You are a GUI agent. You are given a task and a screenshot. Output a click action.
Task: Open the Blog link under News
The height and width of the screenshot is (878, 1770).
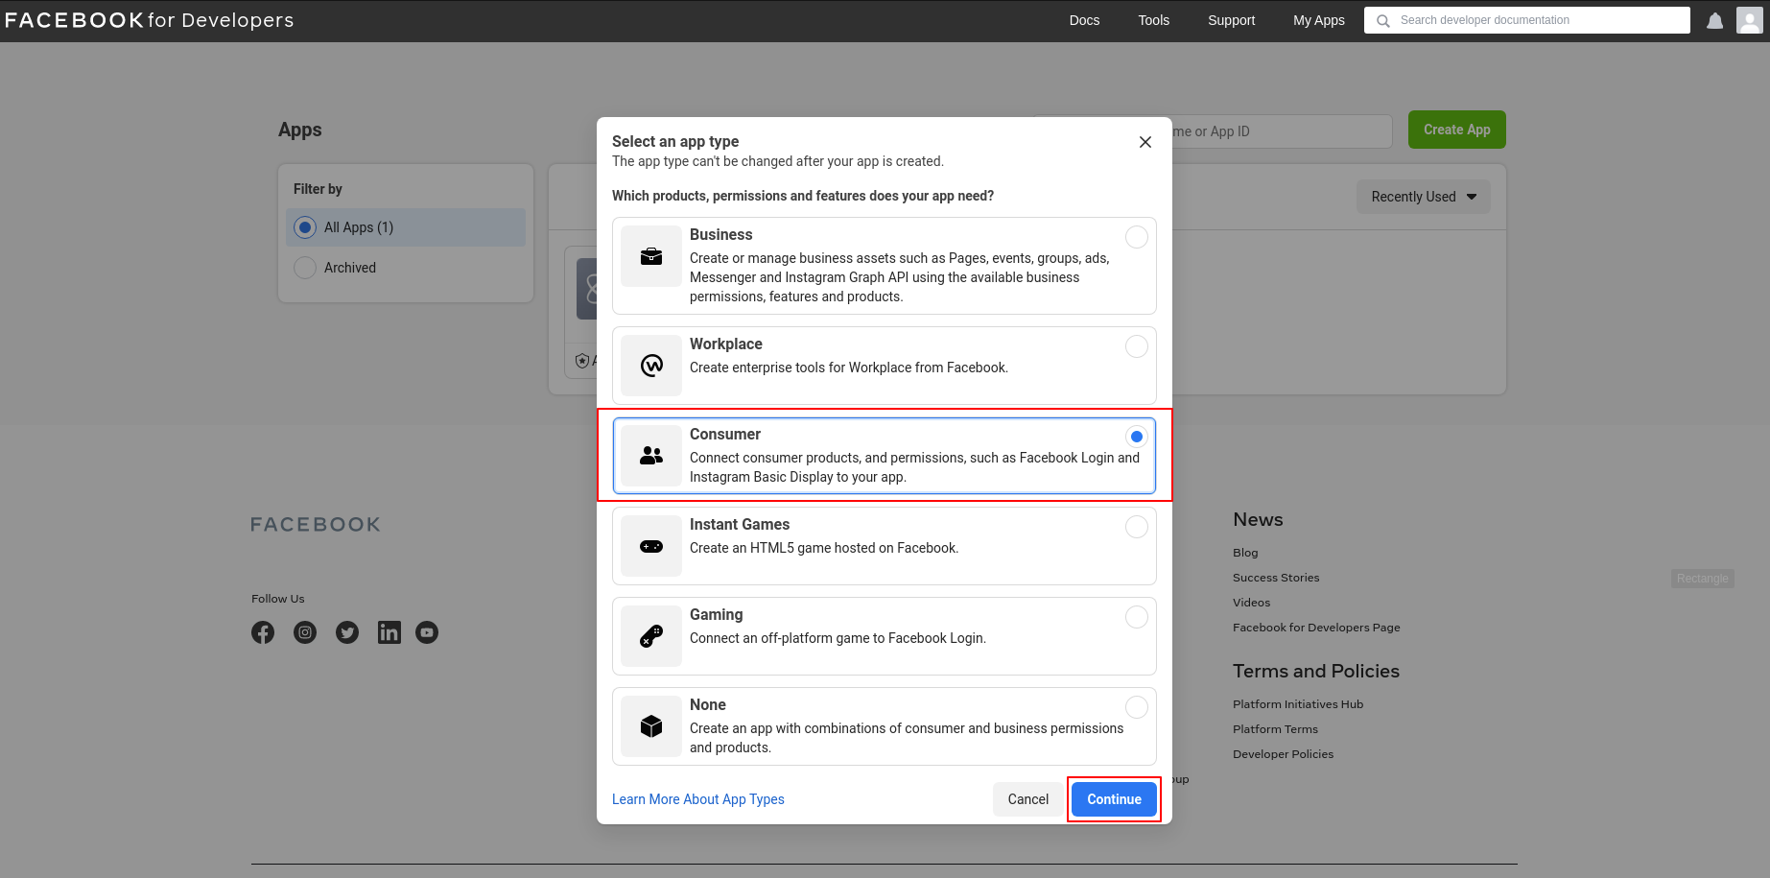click(x=1245, y=553)
